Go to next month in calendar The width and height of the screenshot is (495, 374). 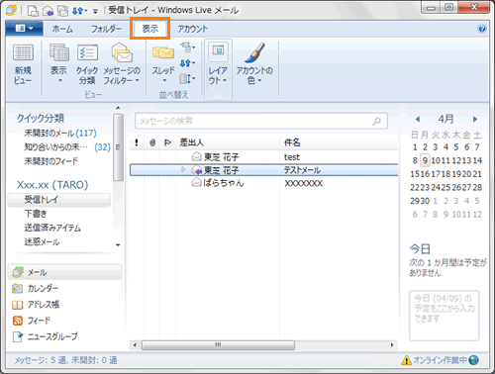pyautogui.click(x=475, y=119)
